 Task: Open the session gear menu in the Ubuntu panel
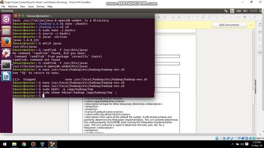(261, 11)
